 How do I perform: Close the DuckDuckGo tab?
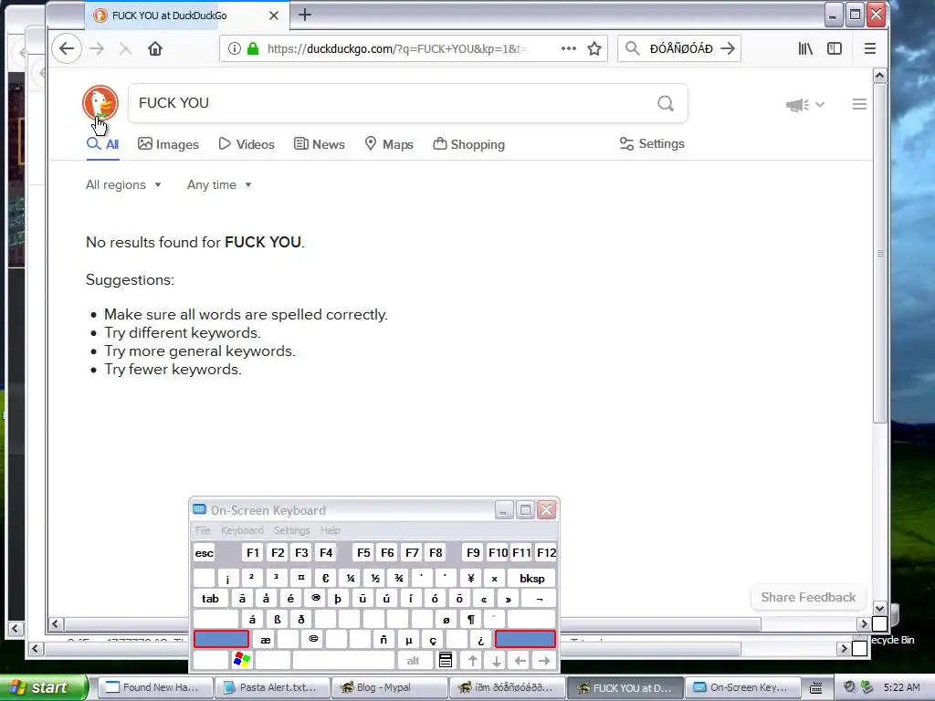pos(274,16)
